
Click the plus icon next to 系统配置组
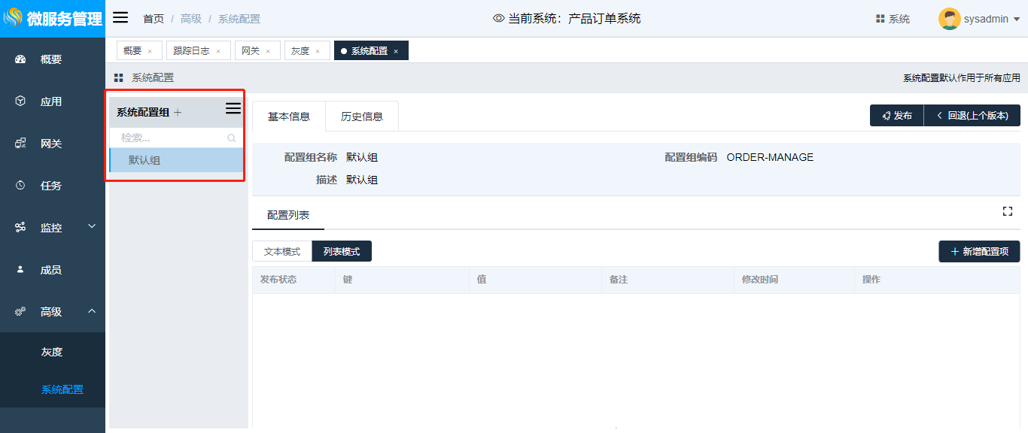pos(178,113)
